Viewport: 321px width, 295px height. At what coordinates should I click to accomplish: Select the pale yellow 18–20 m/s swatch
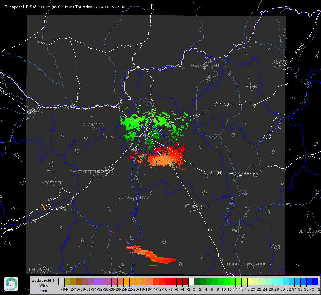tap(250, 281)
